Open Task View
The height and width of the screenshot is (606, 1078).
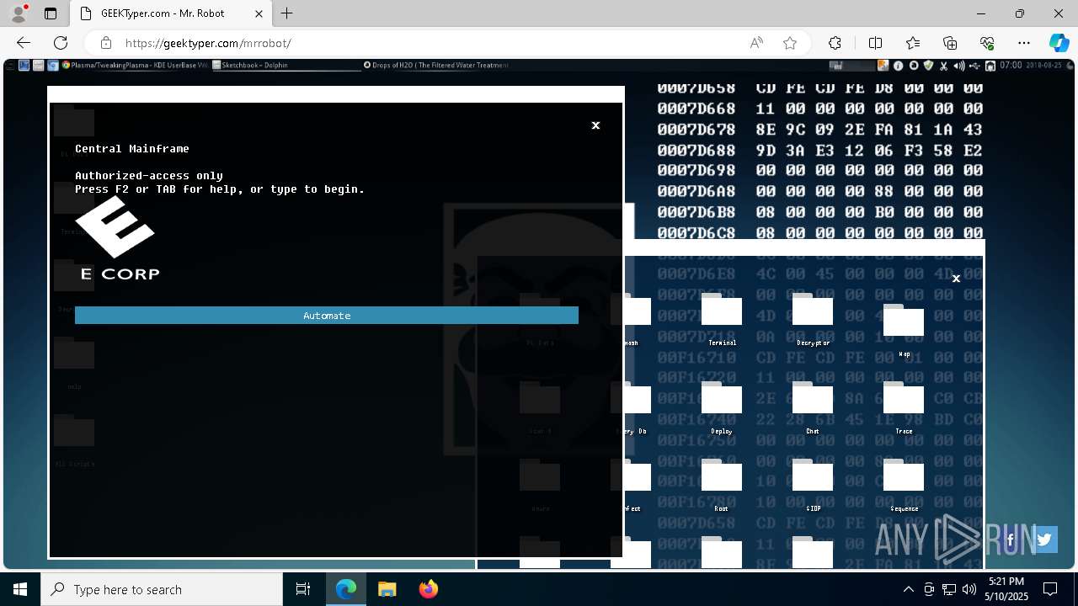[x=303, y=589]
